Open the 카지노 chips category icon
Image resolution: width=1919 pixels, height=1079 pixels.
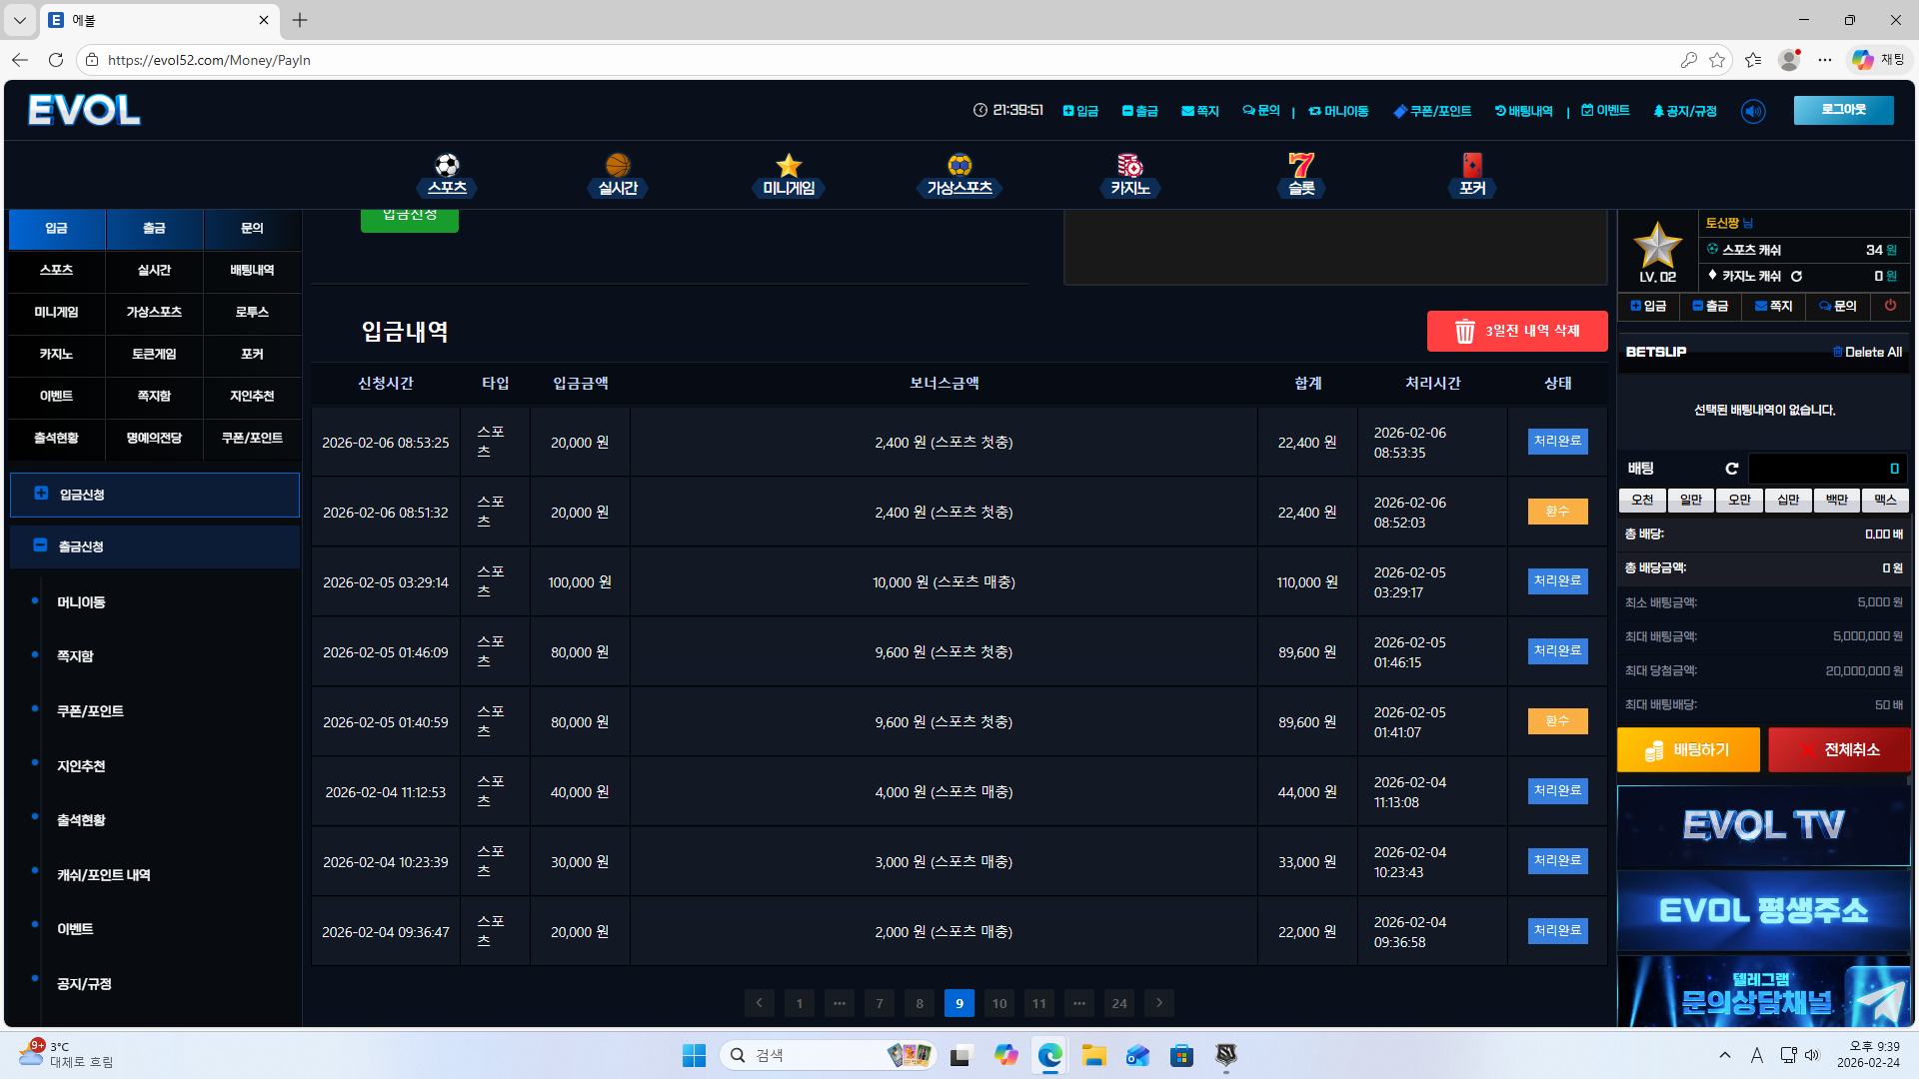click(x=1129, y=166)
